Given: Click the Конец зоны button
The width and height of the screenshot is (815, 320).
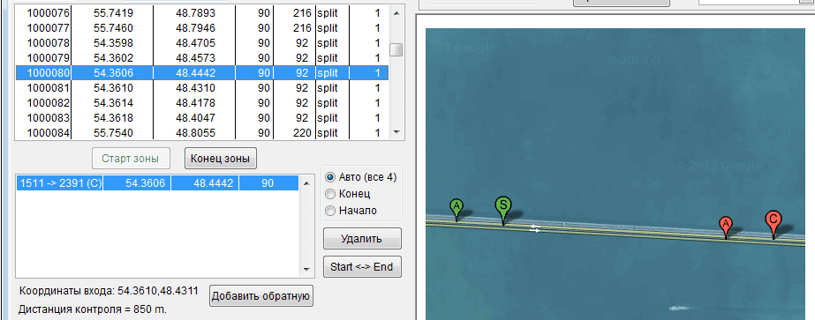Looking at the screenshot, I should click(x=221, y=159).
